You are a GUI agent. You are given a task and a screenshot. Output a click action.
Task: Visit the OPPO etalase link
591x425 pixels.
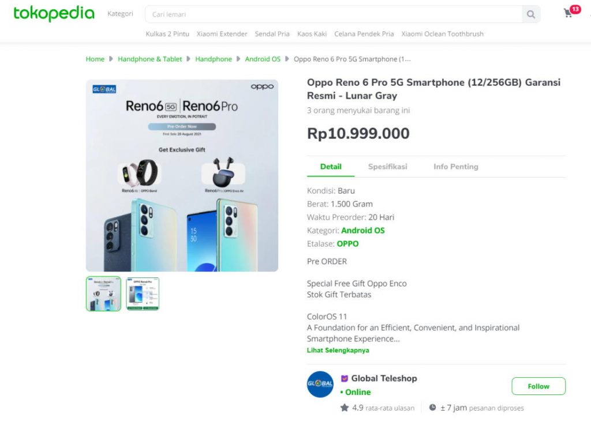[x=346, y=243]
